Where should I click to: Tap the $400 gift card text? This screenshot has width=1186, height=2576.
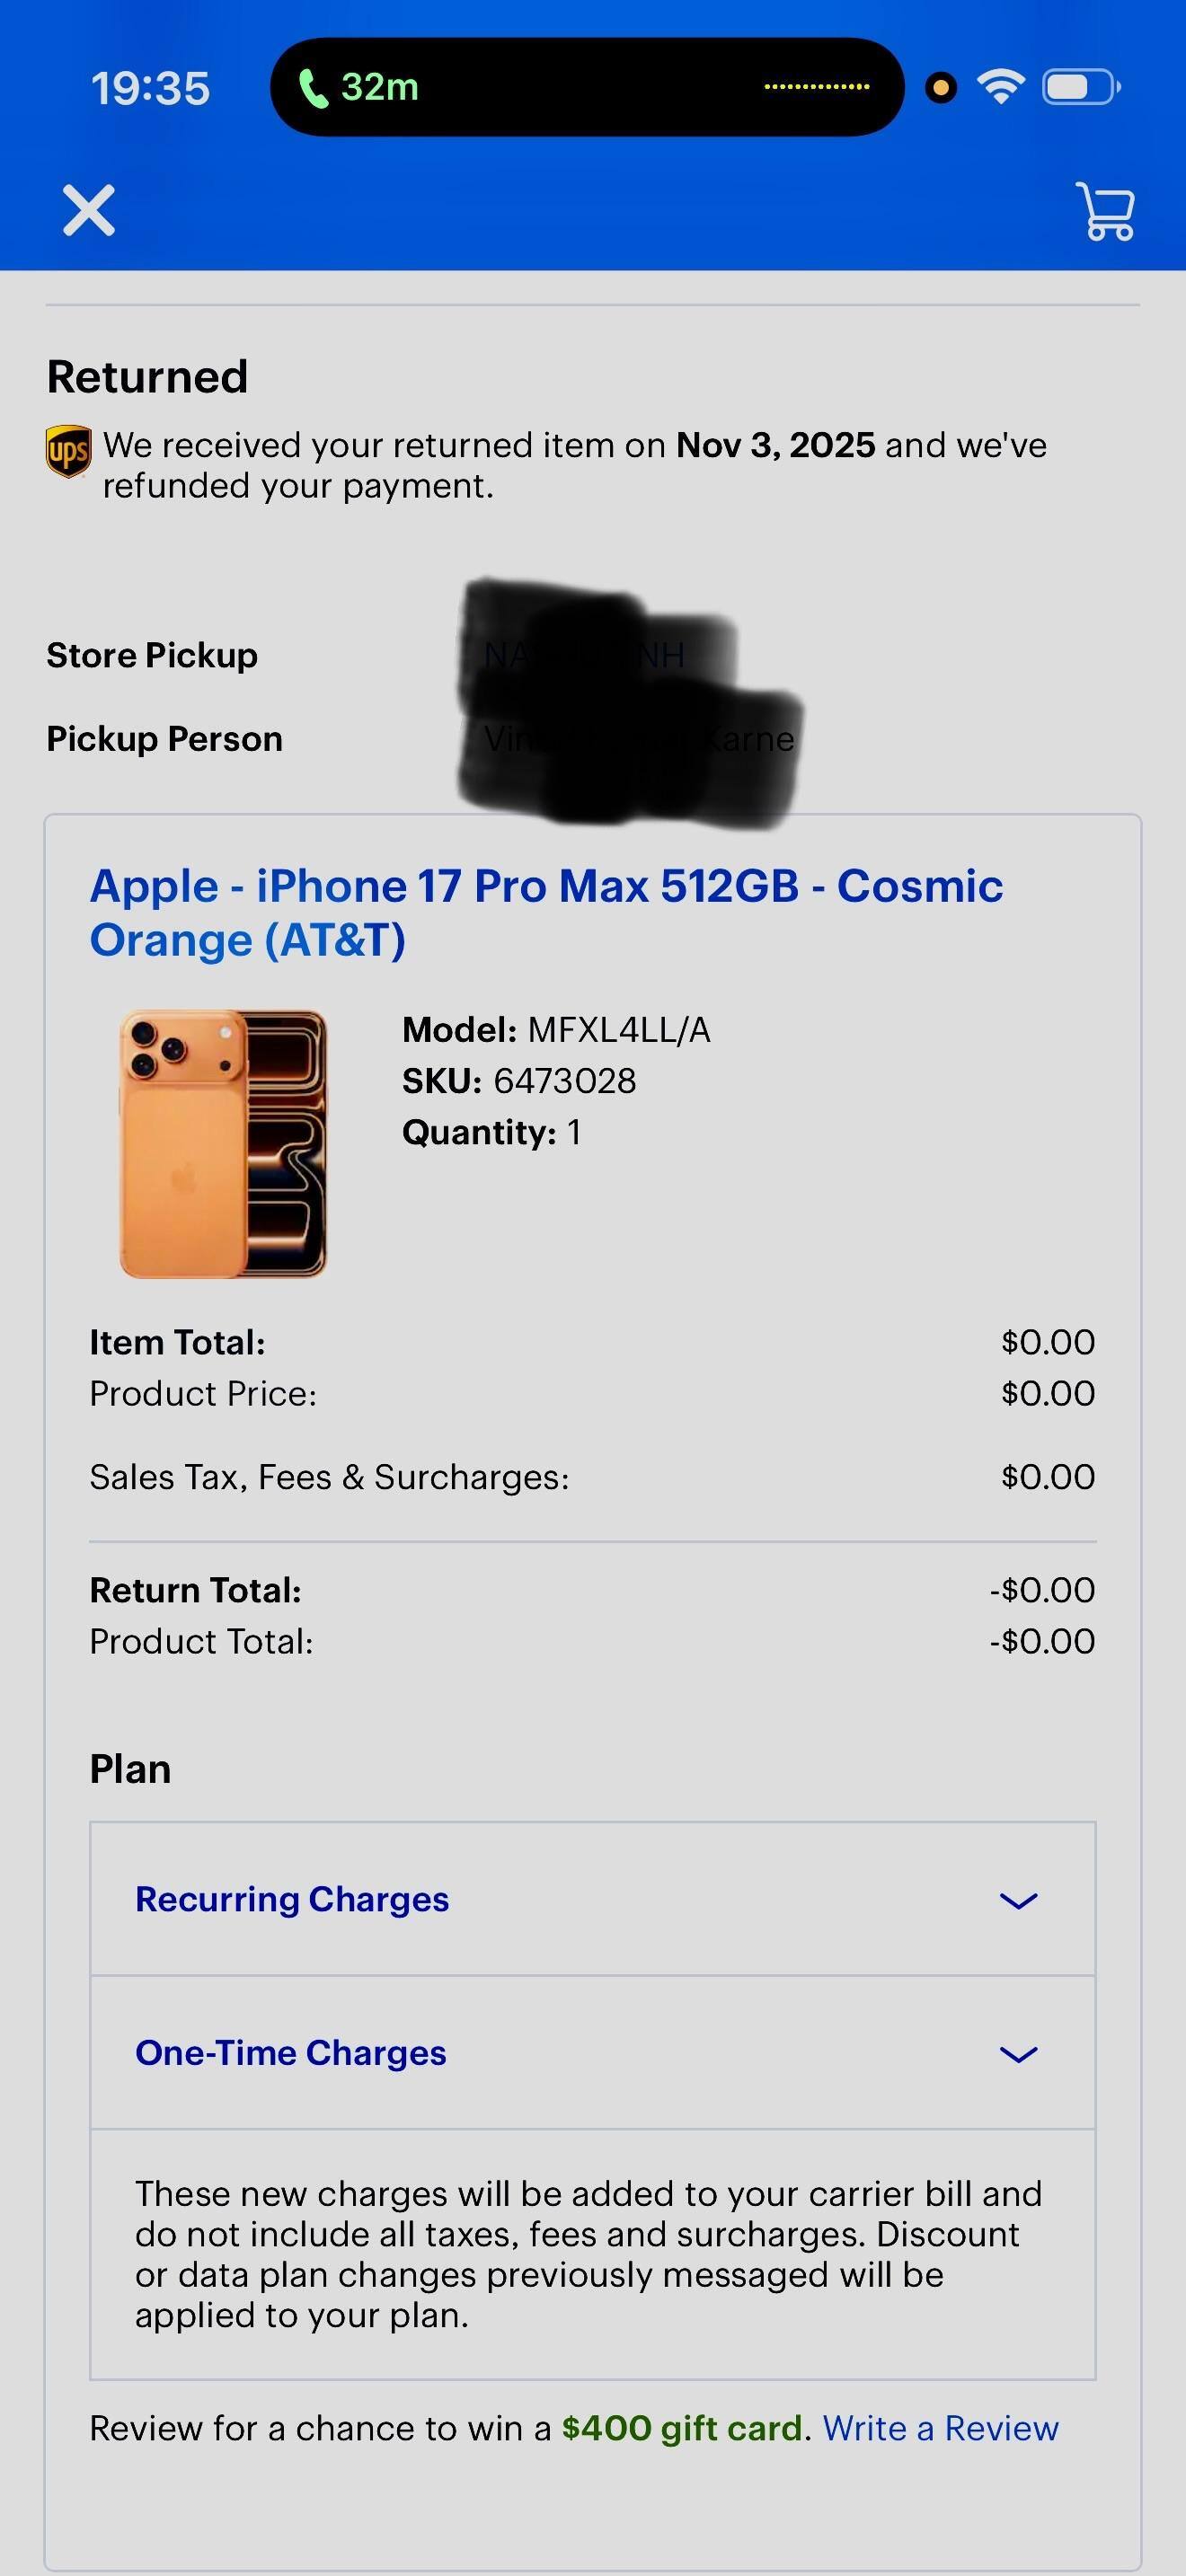(682, 2428)
